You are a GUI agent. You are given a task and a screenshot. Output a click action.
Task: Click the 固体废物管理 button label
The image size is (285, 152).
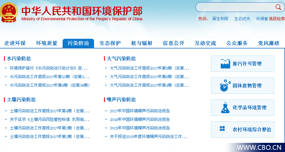[x=247, y=86]
